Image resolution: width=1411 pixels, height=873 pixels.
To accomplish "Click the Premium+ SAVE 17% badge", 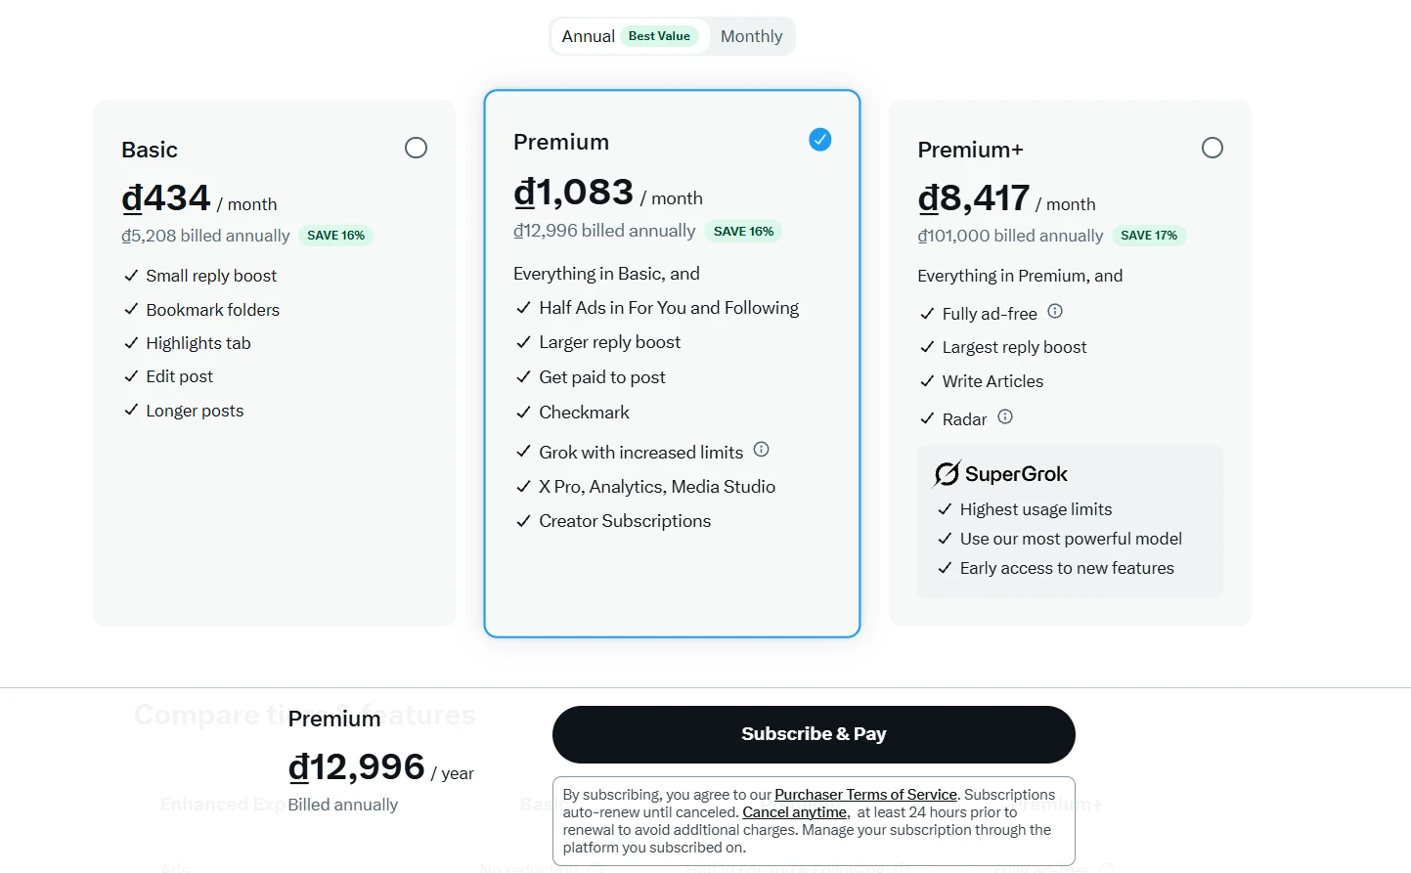I will coord(1149,236).
